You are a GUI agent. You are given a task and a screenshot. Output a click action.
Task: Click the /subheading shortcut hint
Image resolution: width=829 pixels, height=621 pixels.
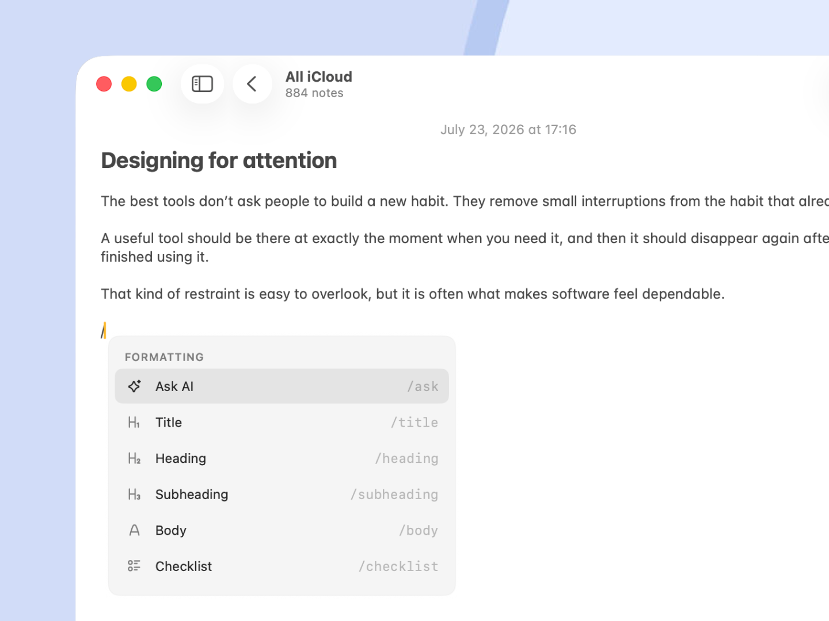[395, 494]
